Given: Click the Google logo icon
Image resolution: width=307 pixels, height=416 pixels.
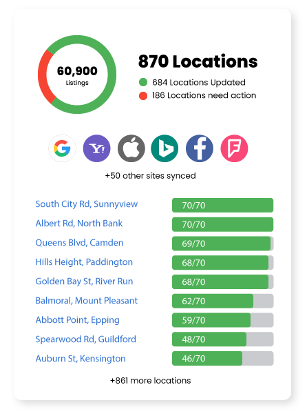Looking at the screenshot, I should pos(62,148).
